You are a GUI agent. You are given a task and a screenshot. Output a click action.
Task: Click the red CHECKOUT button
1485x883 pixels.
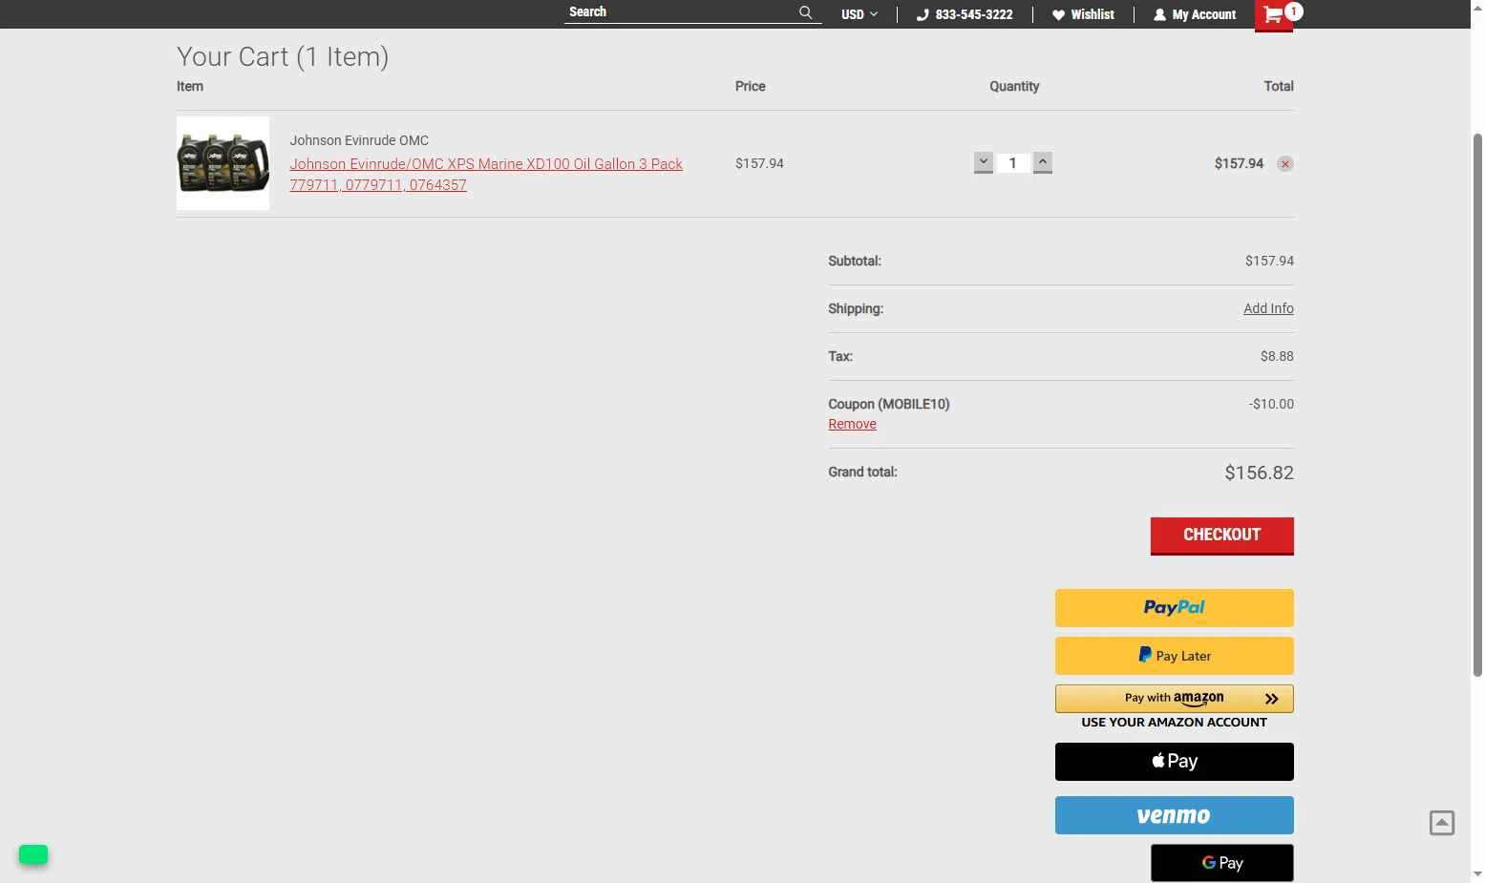(1222, 536)
